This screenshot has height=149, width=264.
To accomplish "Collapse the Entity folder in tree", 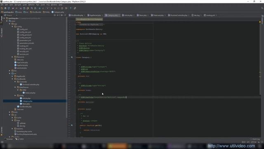I will [15, 96].
